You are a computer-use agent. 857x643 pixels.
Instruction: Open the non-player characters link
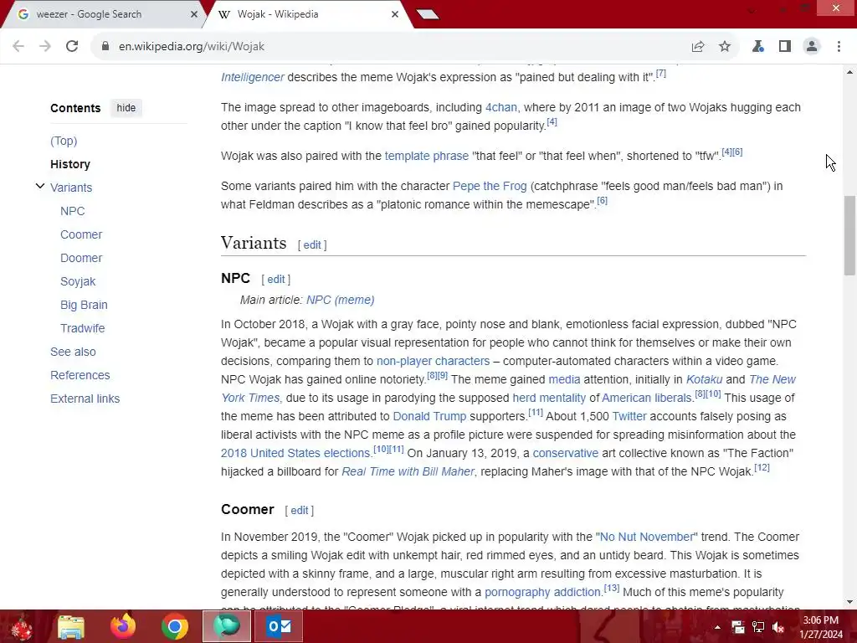coord(433,361)
